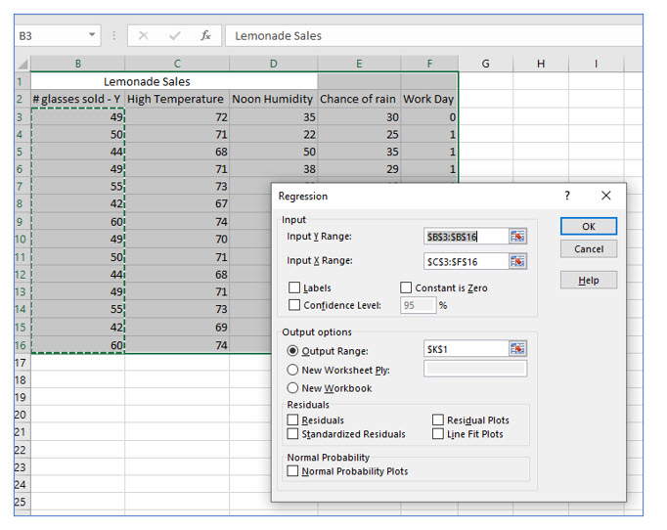
Task: Select row 25 header
Action: click(22, 502)
